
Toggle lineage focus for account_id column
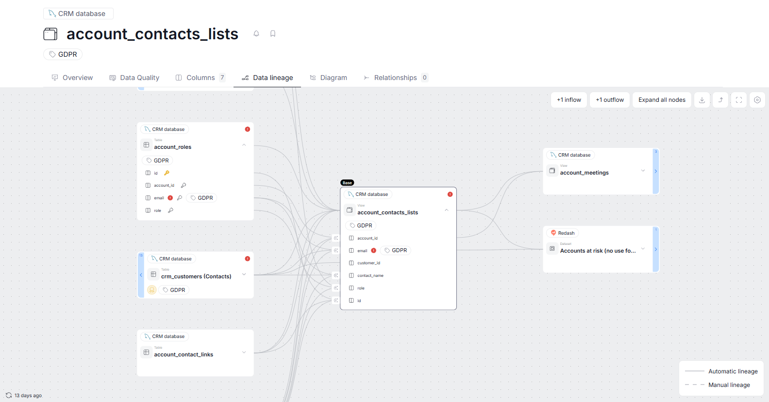(x=335, y=238)
